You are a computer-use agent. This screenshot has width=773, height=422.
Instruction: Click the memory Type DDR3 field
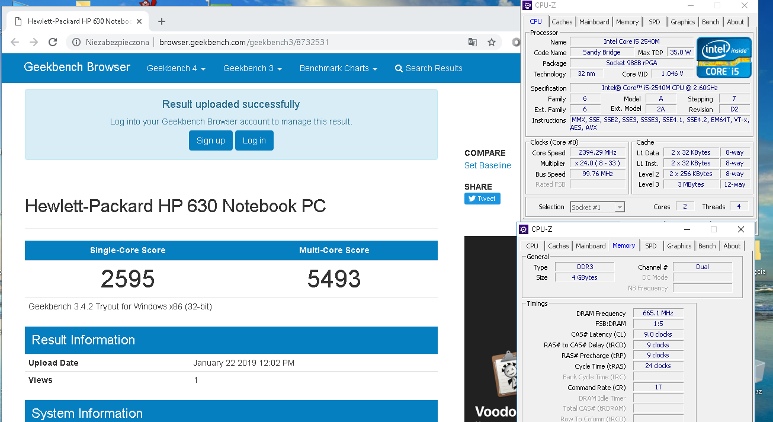click(585, 267)
